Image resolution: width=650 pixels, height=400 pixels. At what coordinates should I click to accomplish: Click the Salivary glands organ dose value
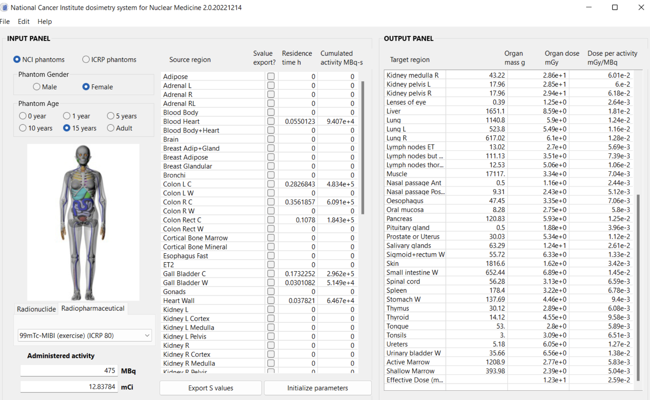554,246
